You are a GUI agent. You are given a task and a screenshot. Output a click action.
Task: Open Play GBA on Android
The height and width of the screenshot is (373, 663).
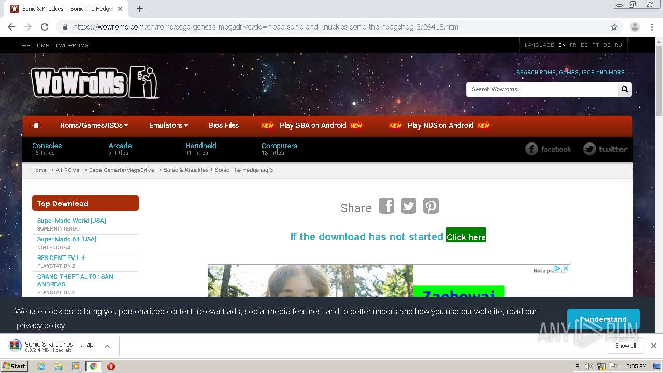[x=313, y=125]
